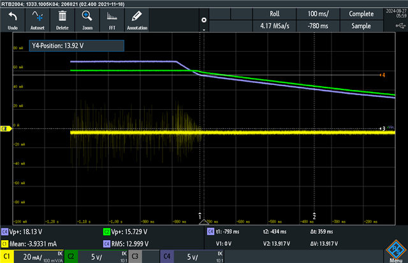Open the Sample acquisition mode setting
The height and width of the screenshot is (263, 408).
tap(361, 26)
